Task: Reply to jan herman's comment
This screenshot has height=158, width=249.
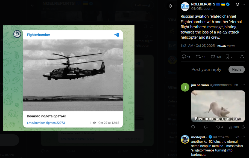Action: click(193, 127)
